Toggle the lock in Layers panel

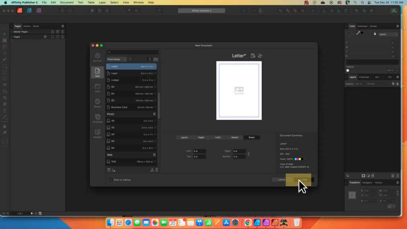click(397, 84)
